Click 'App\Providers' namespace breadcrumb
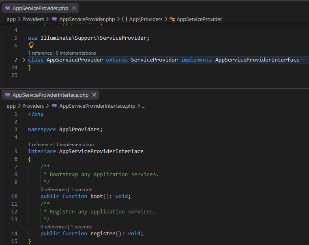 pos(146,19)
